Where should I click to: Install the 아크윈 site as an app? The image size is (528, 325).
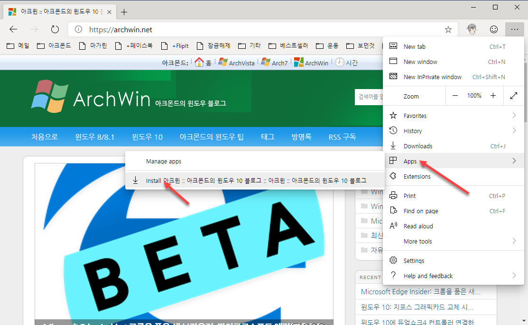[255, 181]
